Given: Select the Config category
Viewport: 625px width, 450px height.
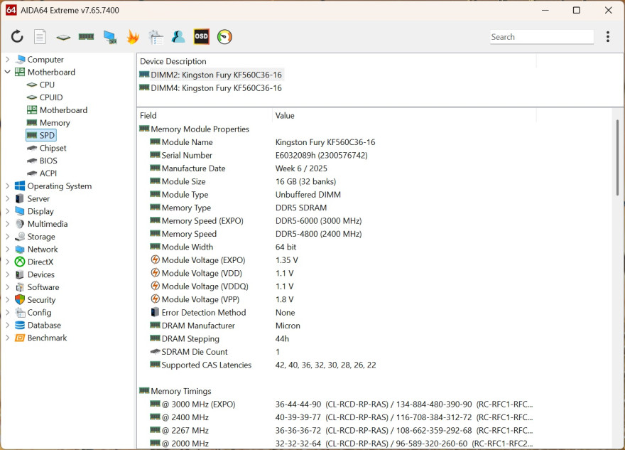Looking at the screenshot, I should point(33,312).
